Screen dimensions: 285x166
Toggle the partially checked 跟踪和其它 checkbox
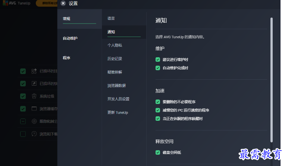coord(23,122)
